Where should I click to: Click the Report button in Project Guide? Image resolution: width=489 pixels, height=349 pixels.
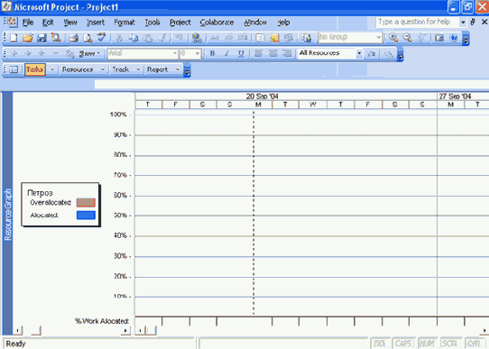pyautogui.click(x=157, y=69)
